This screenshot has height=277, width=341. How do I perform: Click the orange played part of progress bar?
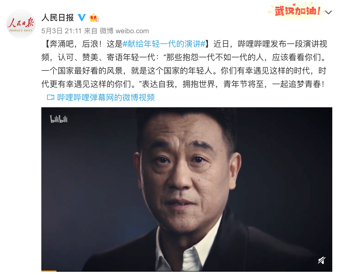point(49,271)
